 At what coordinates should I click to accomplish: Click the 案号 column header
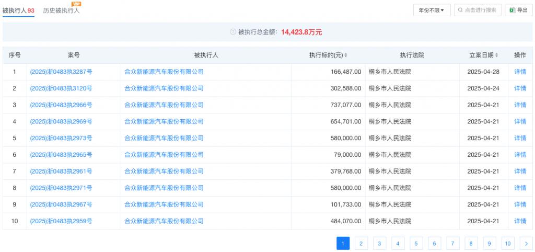(74, 55)
